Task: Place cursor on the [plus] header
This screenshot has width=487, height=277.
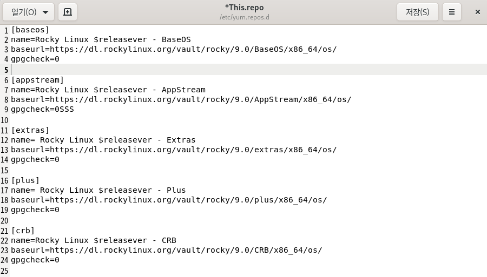Action: (25, 180)
